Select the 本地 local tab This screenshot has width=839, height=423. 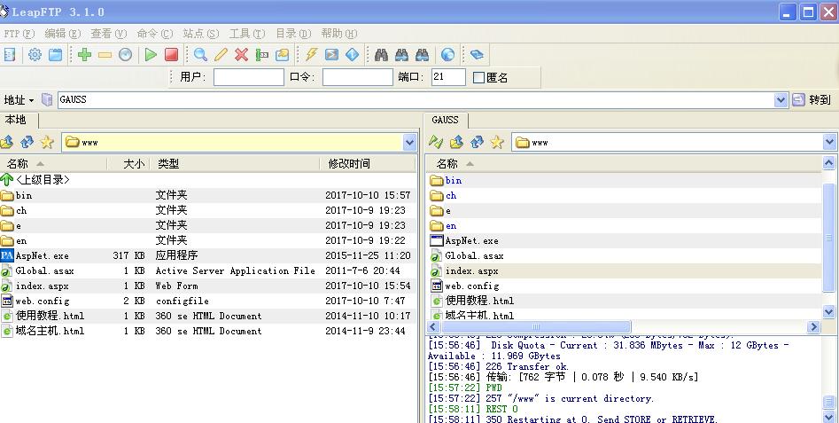click(x=16, y=120)
